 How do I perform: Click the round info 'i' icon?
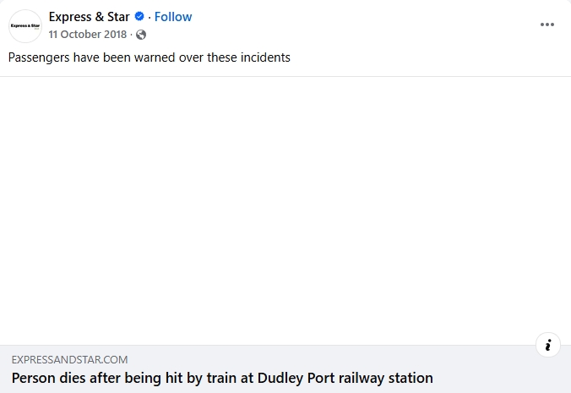[x=548, y=345]
